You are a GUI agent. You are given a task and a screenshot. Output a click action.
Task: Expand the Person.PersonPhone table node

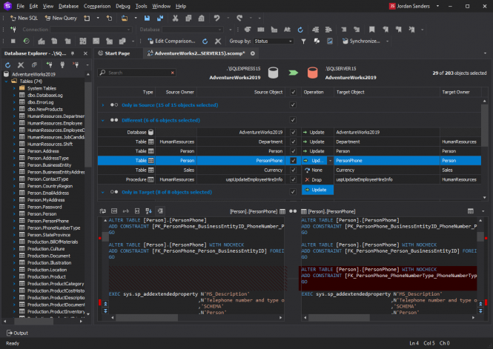(x=14, y=221)
